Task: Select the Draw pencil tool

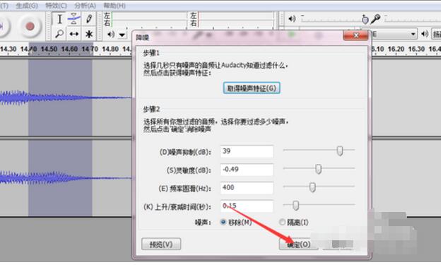Action: 89,19
